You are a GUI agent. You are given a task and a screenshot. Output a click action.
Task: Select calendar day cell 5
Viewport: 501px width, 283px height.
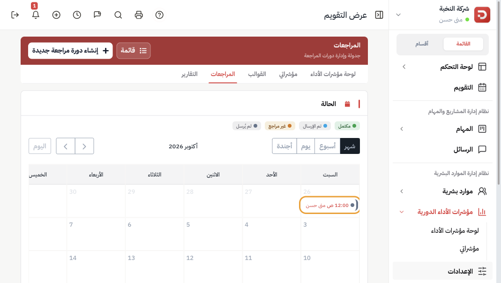pos(213,234)
